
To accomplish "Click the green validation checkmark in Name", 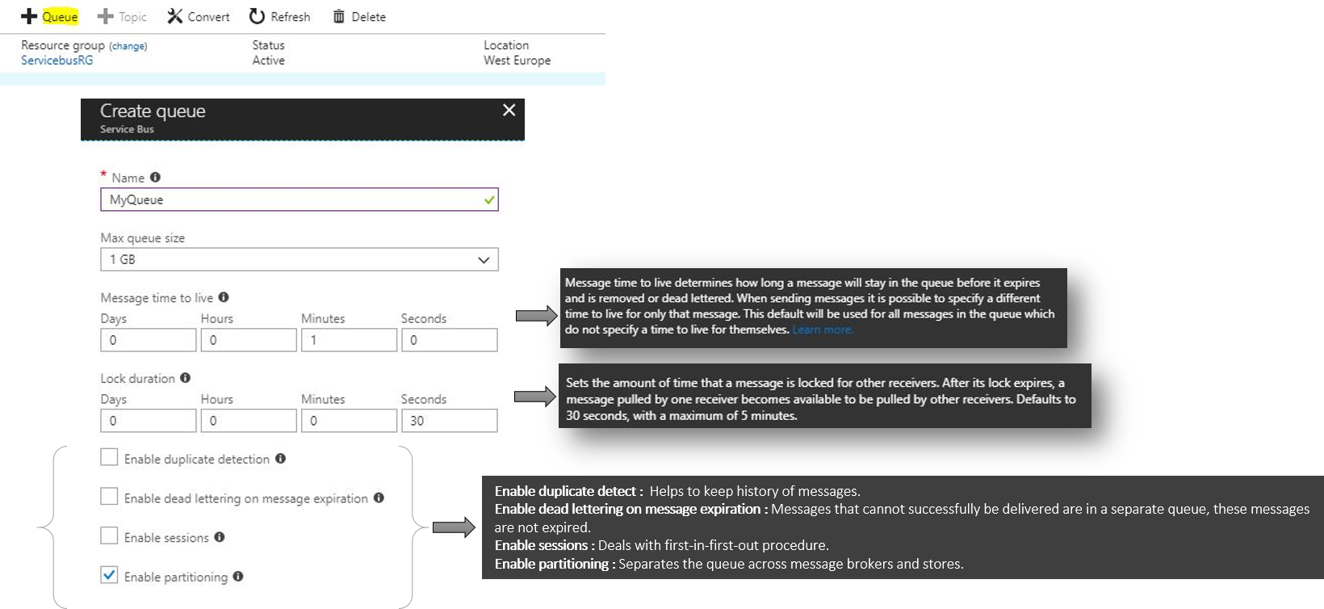I will point(489,199).
